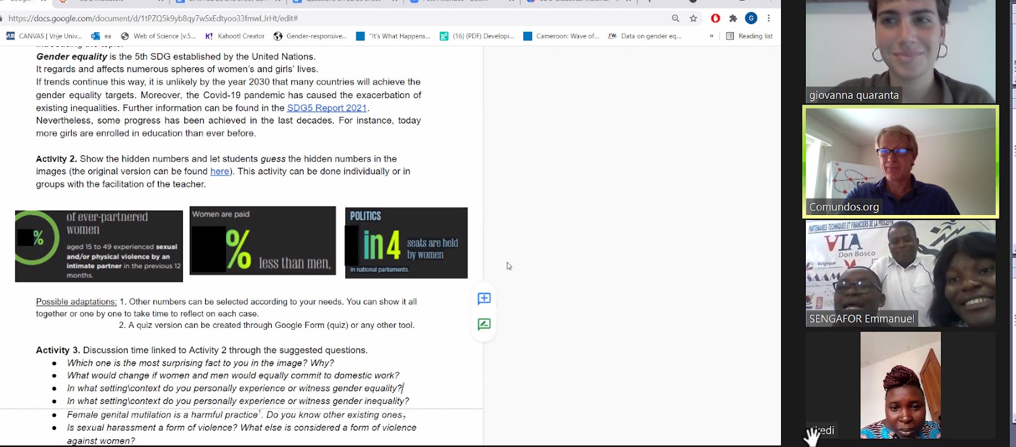This screenshot has width=1016, height=447.
Task: Click the 'Which one is the most surprising fact' bullet
Action: point(201,363)
